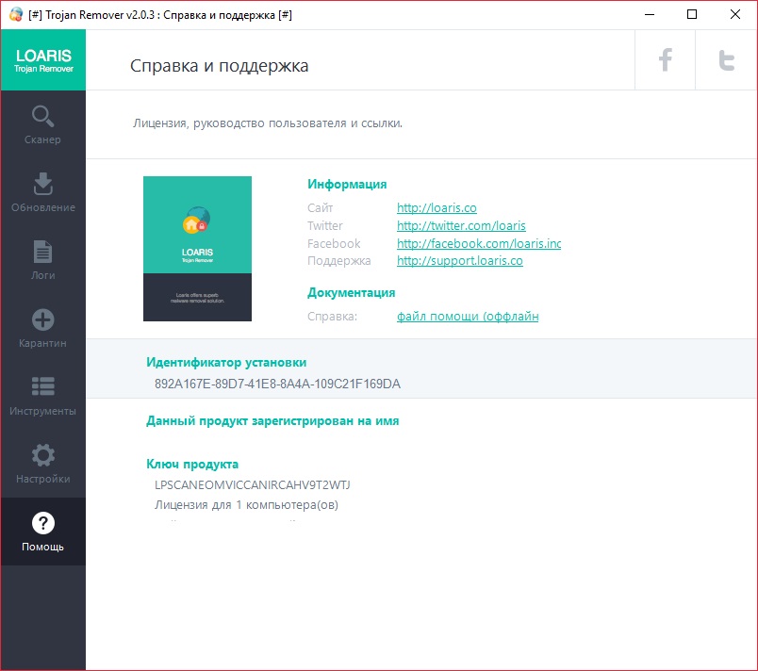Image resolution: width=758 pixels, height=671 pixels.
Task: Open the http://facebook.com/loaris.inc link
Action: tap(479, 243)
